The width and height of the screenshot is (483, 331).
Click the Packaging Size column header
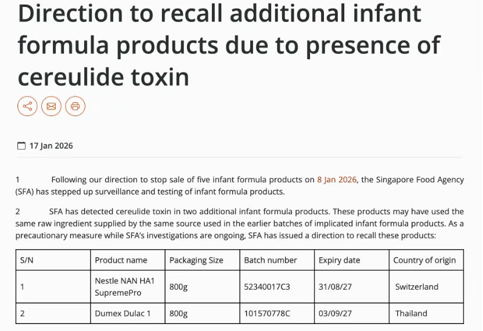point(196,260)
